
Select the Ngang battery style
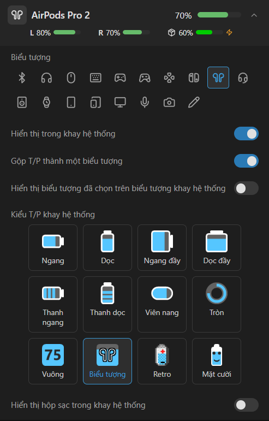pos(53,247)
